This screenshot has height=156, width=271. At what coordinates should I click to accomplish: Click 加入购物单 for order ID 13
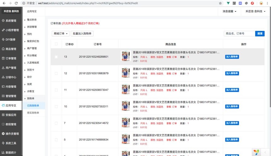pyautogui.click(x=232, y=57)
